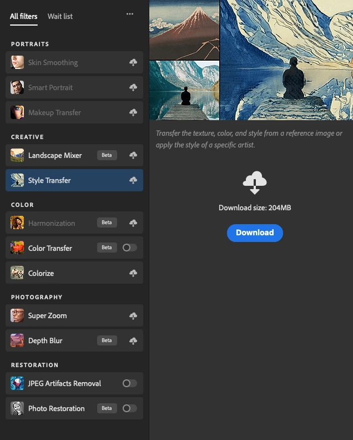Click the Style Transfer description text

[249, 139]
